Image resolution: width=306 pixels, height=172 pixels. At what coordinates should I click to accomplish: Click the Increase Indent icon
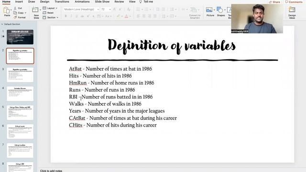click(163, 10)
